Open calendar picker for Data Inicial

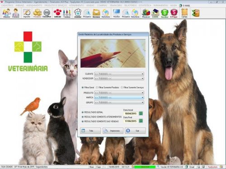pyautogui.click(x=141, y=114)
